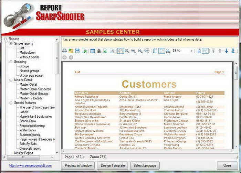The image size is (241, 173).
Task: Click the Print report icon
Action: 64,51
